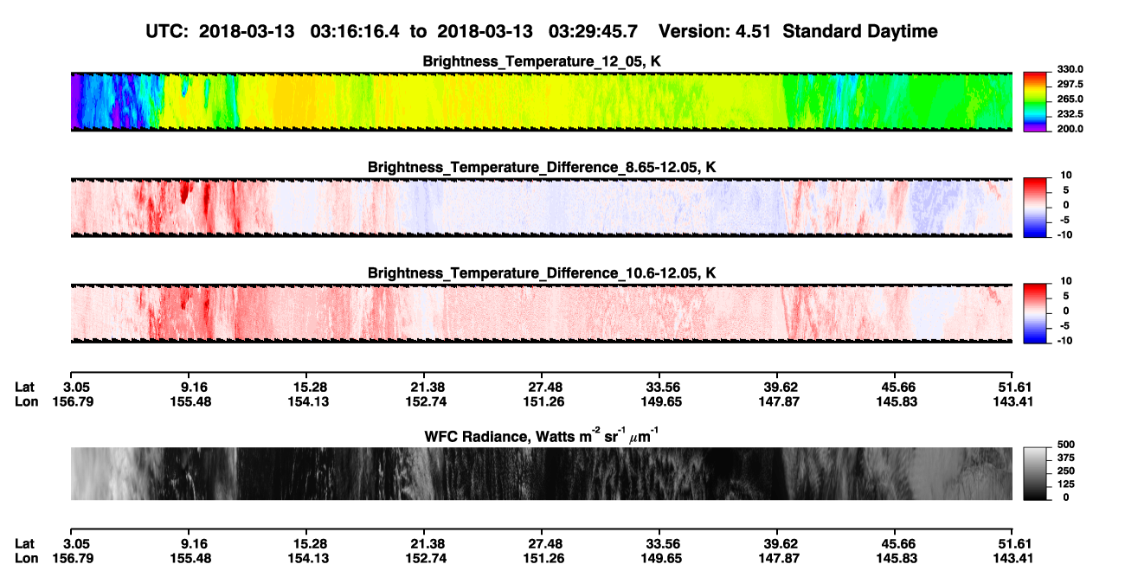Click longitude 145.83 on the upper axis
Image resolution: width=1125 pixels, height=577 pixels.
(897, 401)
